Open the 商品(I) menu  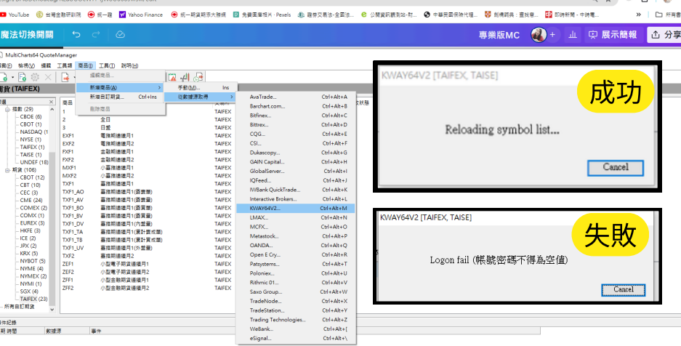pos(85,65)
